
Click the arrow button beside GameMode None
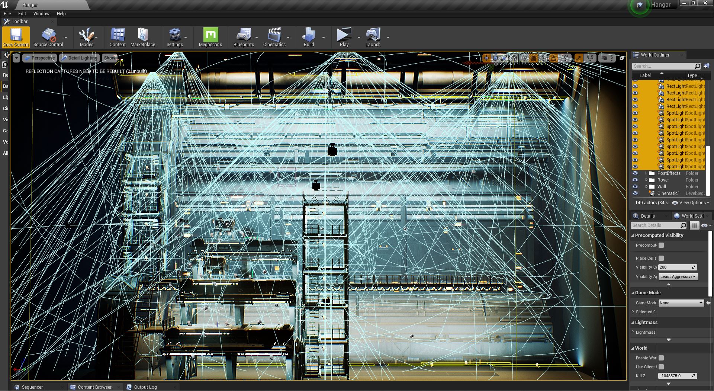(x=708, y=303)
